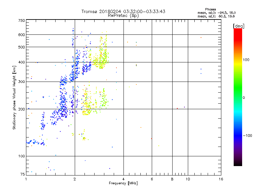This screenshot has width=260, height=195.
Task: Select the 'RwPretec (8p)' subtitle text
Action: click(123, 16)
